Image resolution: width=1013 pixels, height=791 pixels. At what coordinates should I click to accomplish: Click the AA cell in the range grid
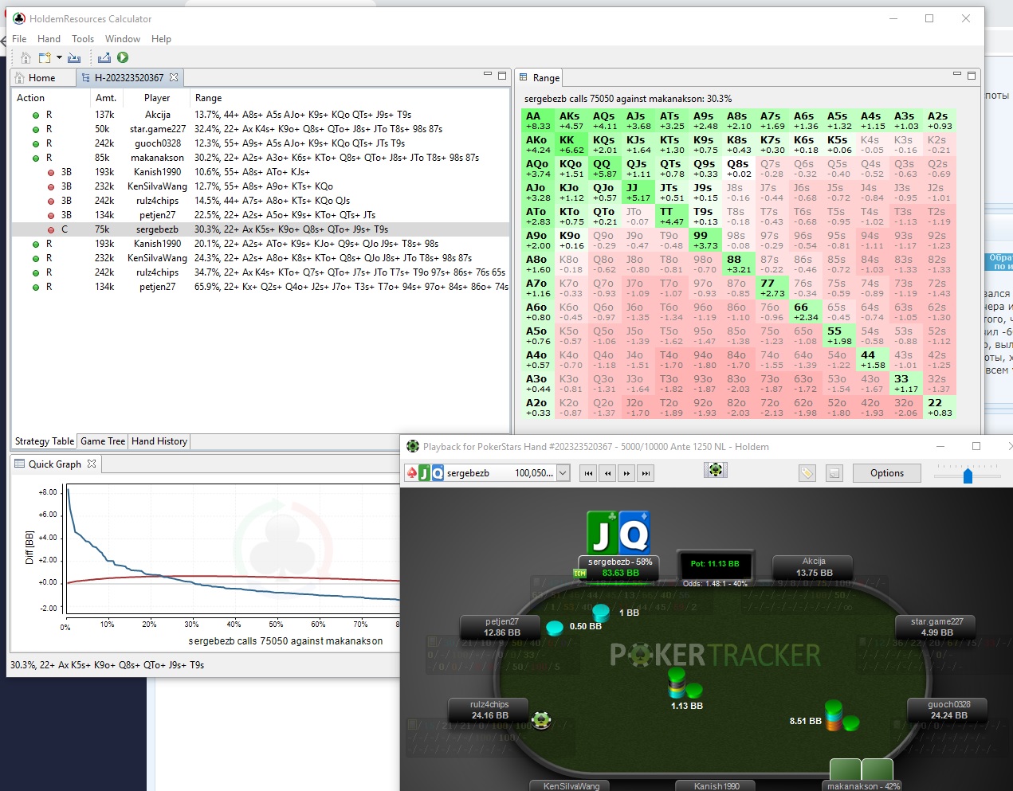click(x=538, y=121)
